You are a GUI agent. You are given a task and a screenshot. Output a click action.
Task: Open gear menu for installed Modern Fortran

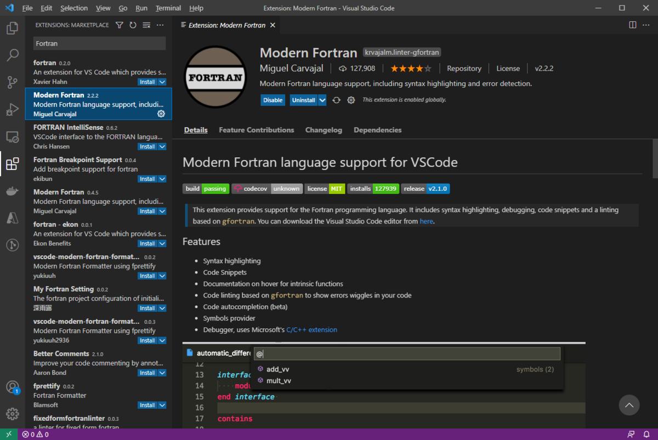pyautogui.click(x=161, y=114)
